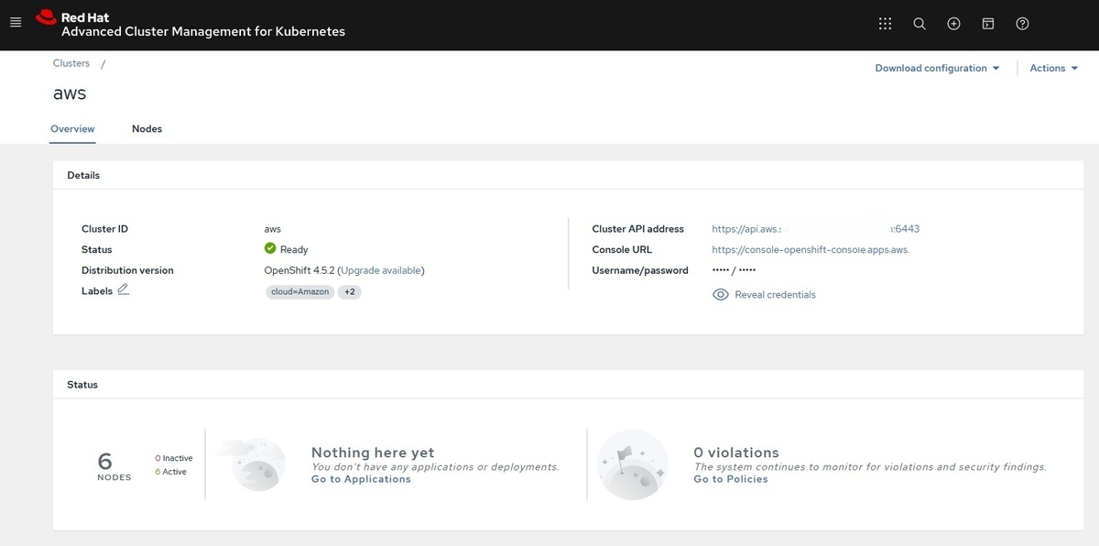Click Advanced Cluster Management for Kubernetes title
This screenshot has width=1099, height=546.
(203, 31)
